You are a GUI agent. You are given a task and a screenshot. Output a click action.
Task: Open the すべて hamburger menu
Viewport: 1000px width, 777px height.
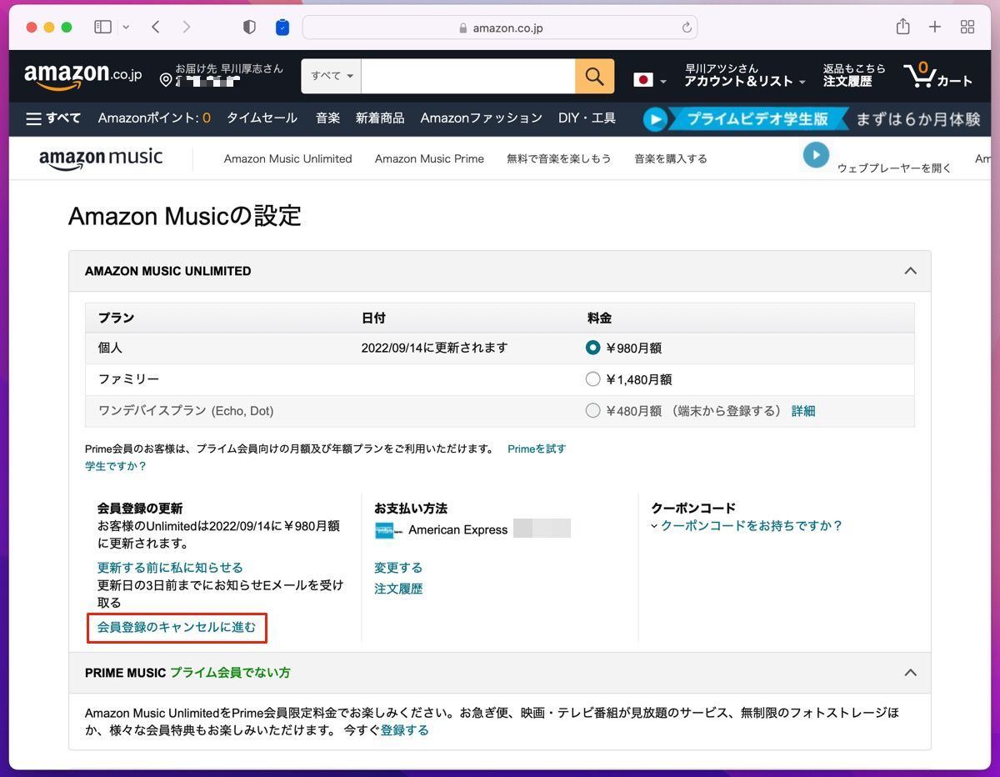53,118
